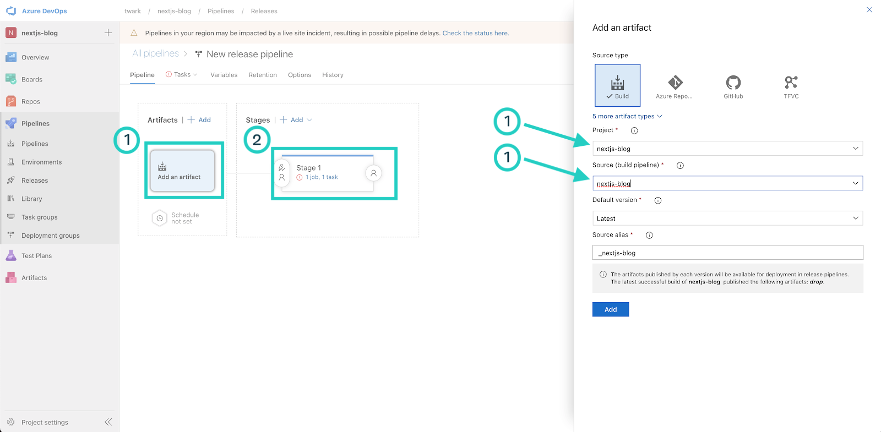The height and width of the screenshot is (432, 881).
Task: Click the Source alias info icon
Action: click(649, 235)
